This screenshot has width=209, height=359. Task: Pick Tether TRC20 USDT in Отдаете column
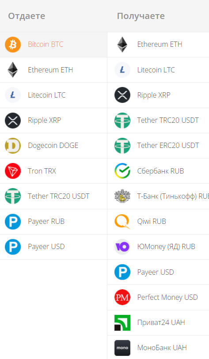(53, 196)
